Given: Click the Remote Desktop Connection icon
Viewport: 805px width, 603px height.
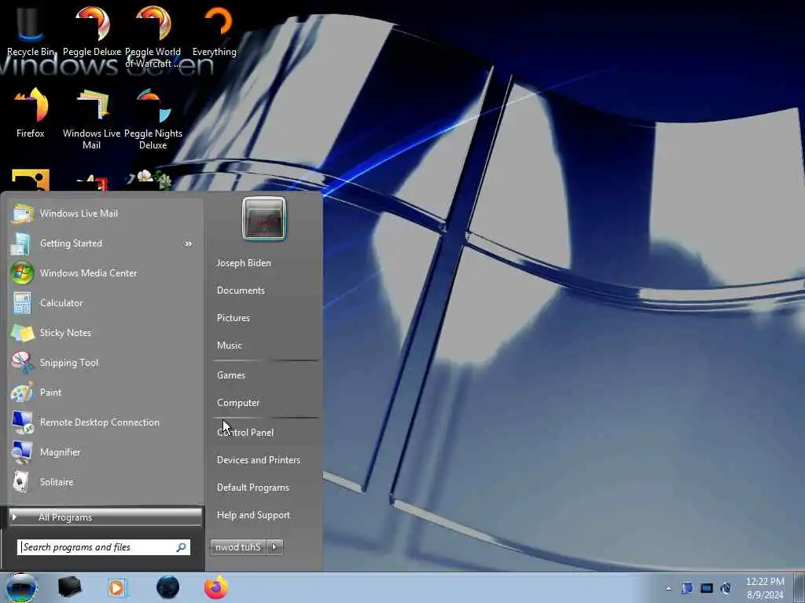Looking at the screenshot, I should point(22,422).
